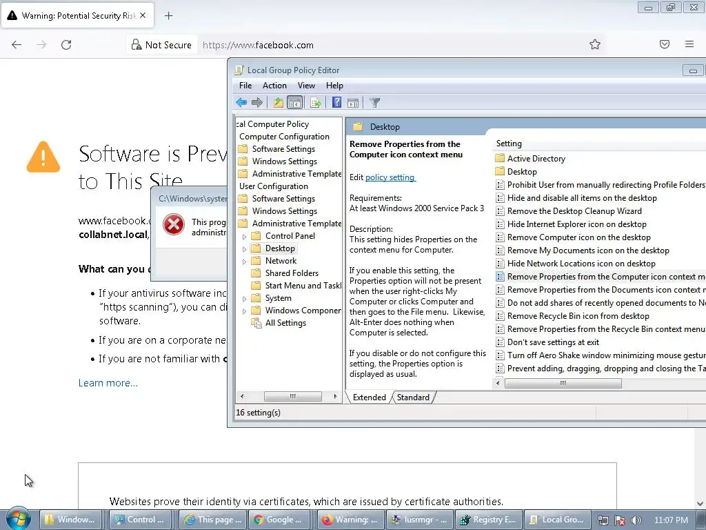Select Hide and disable all items on desktop
This screenshot has height=530, width=706.
582,198
